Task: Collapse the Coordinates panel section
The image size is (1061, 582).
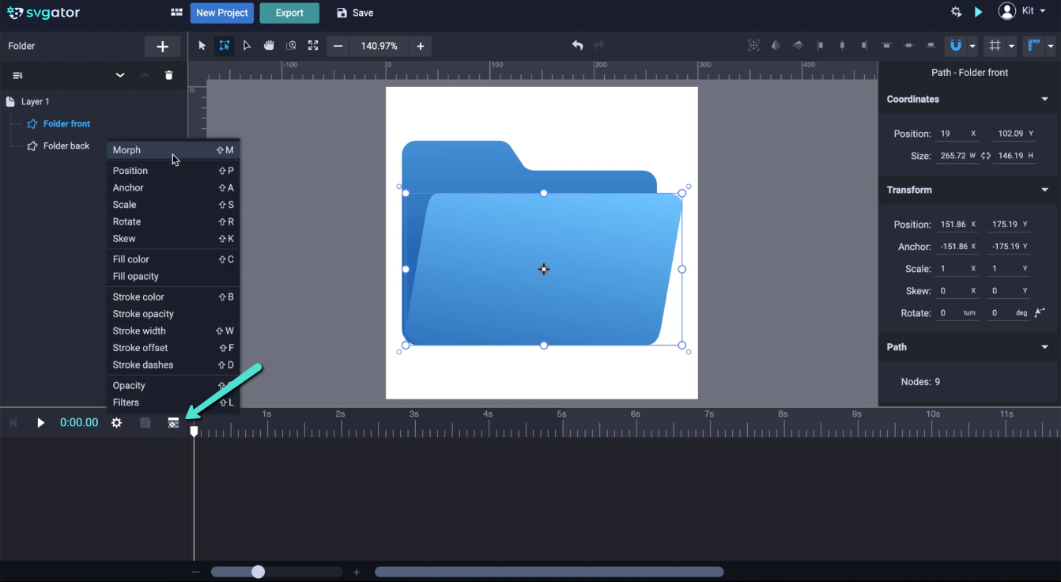Action: point(1044,100)
